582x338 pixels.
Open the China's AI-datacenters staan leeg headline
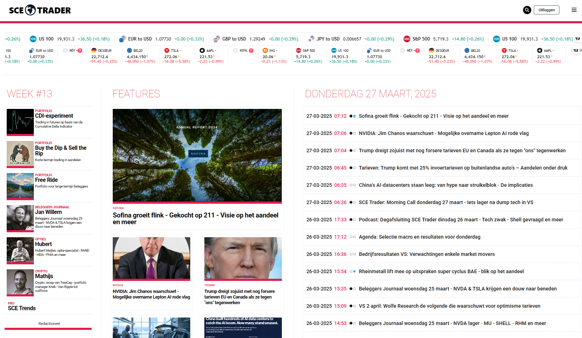446,185
